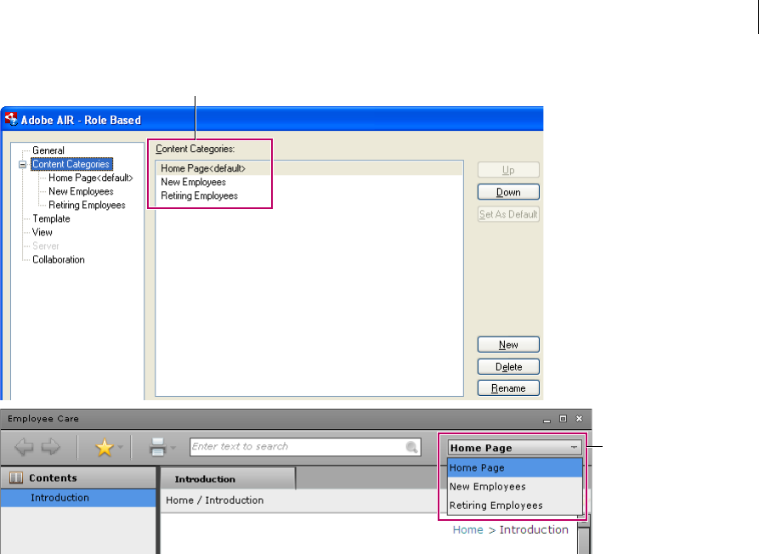
Task: Select New Employees tree node
Action: (x=81, y=191)
